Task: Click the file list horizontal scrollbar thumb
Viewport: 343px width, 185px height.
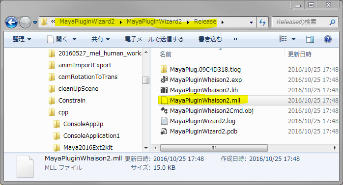Action: pyautogui.click(x=214, y=148)
